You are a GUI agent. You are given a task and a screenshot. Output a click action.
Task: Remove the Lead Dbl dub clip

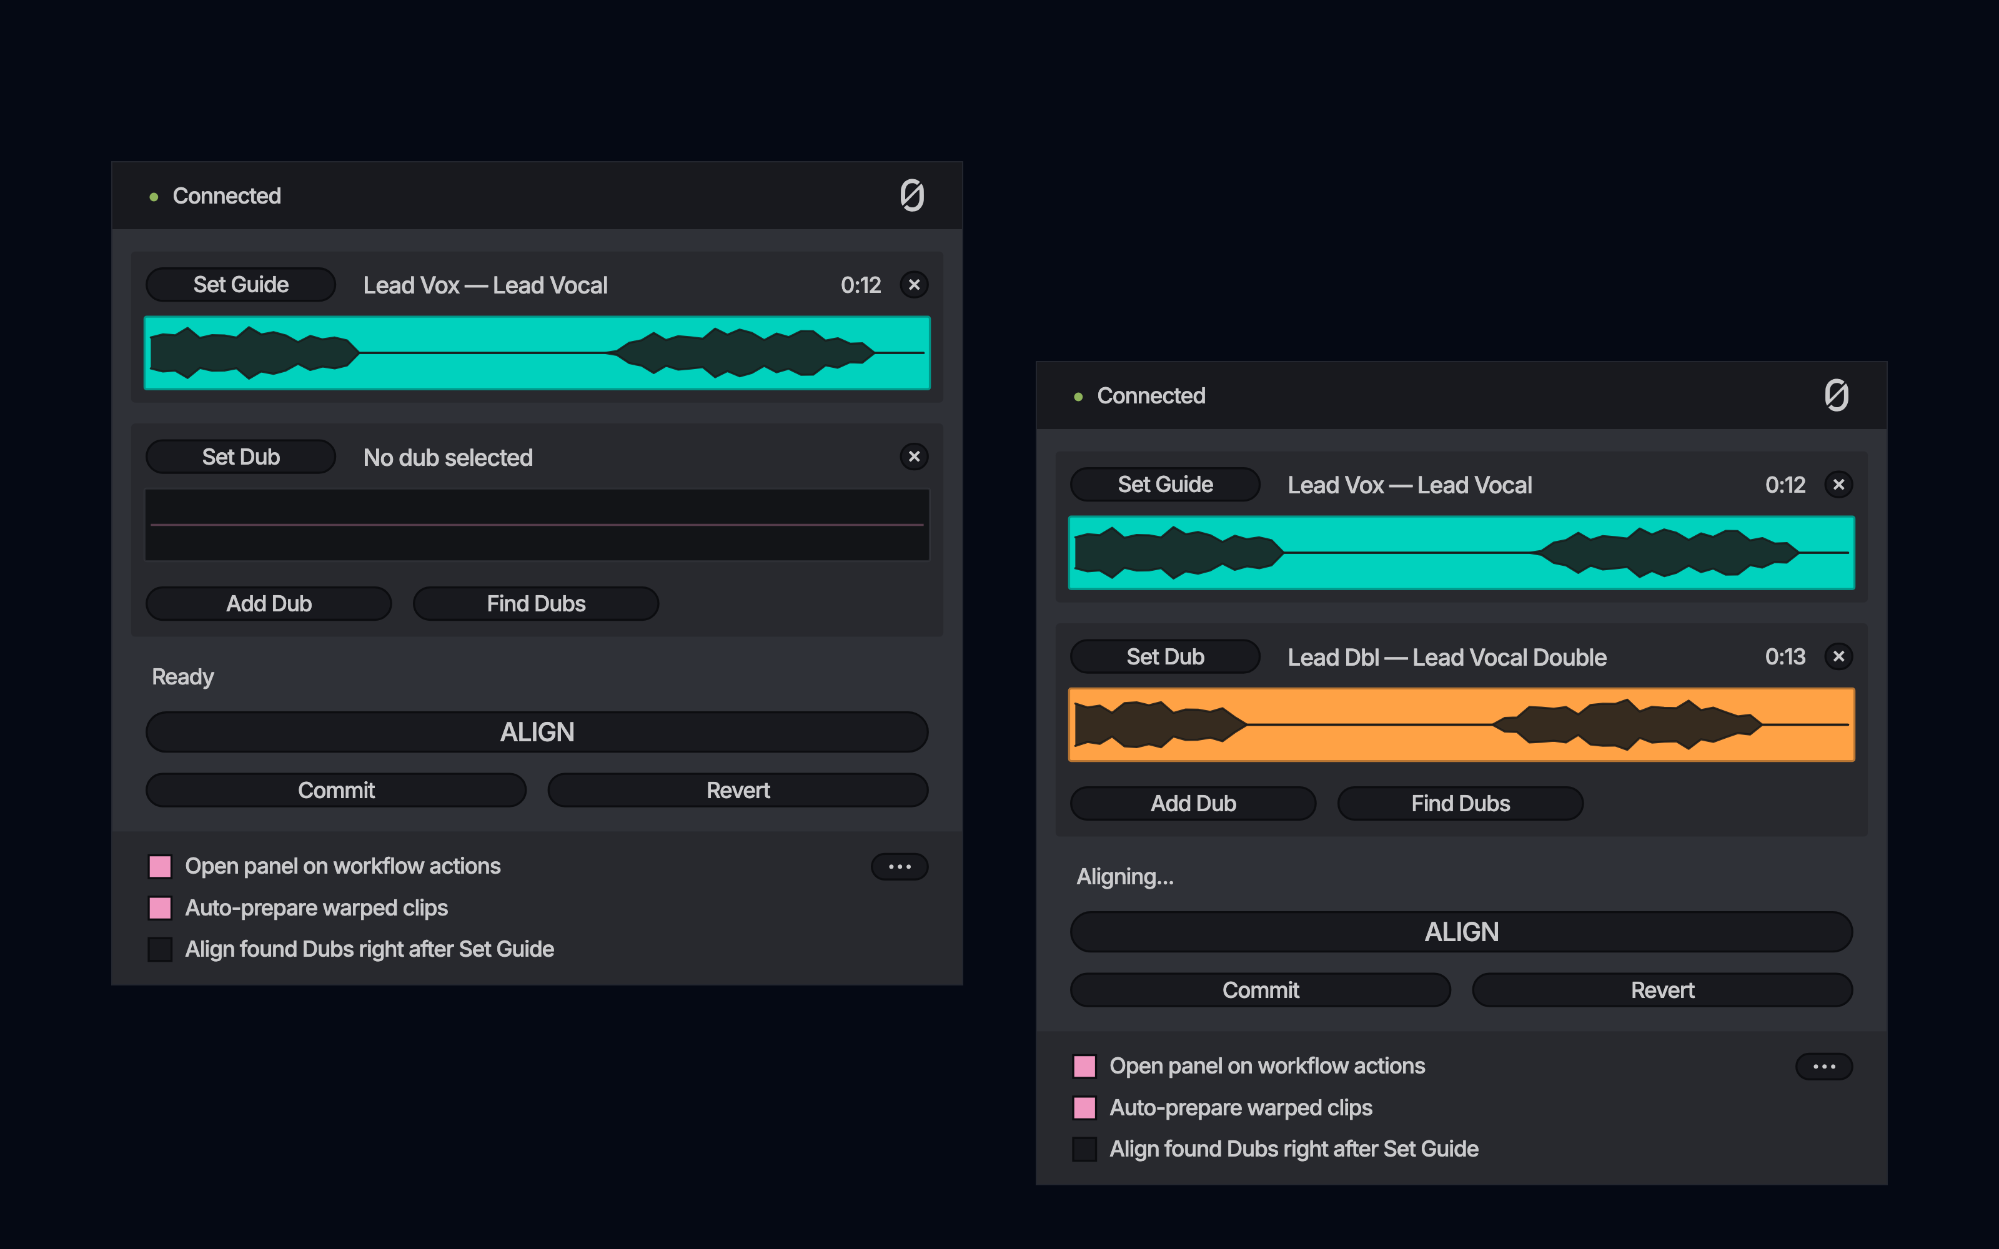pos(1838,657)
